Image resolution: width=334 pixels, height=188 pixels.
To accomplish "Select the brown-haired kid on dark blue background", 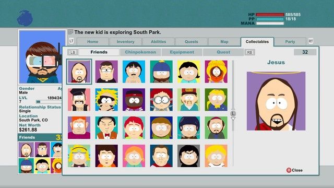I will (x=161, y=127).
